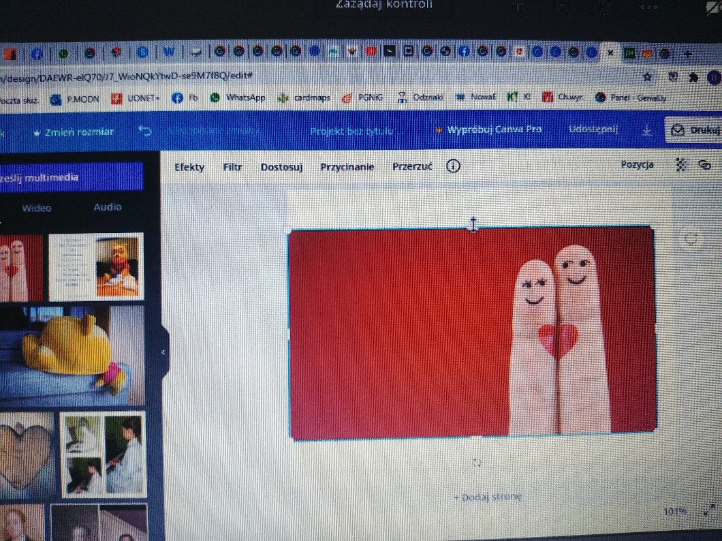Switch to the Wideo tab

tap(36, 208)
